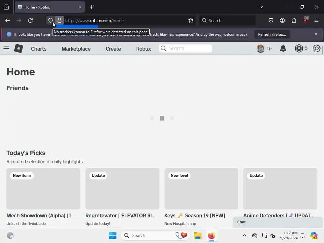This screenshot has width=324, height=243.
Task: Click the Regretevator title link
Action: tap(120, 215)
